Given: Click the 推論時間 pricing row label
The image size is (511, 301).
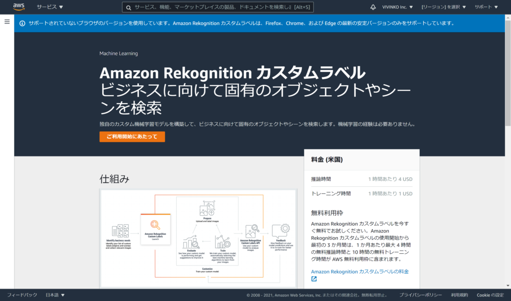Looking at the screenshot, I should pyautogui.click(x=321, y=179).
